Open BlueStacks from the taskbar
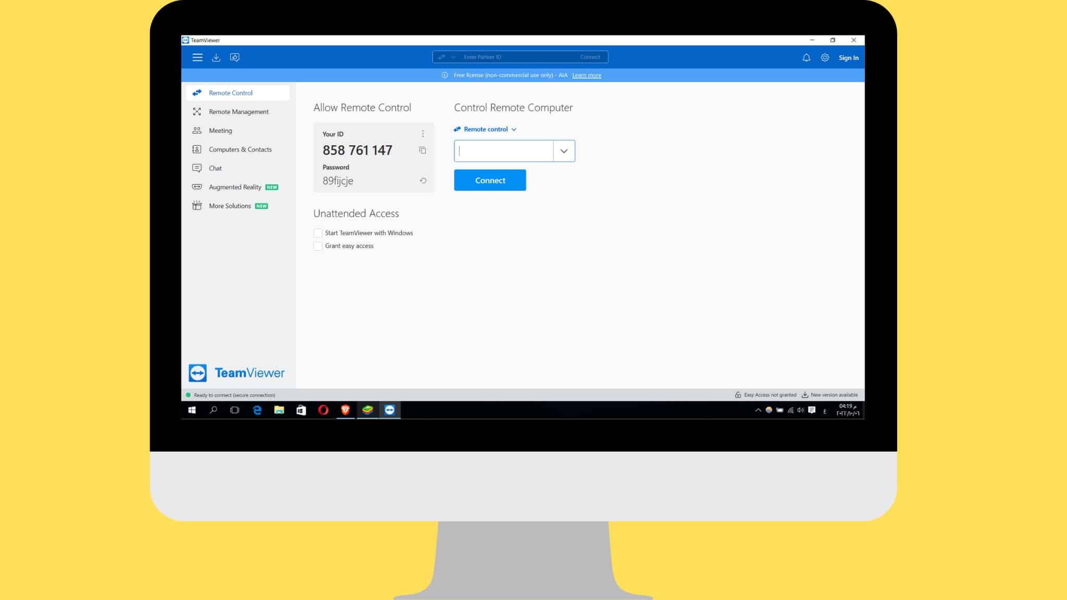Screen dimensions: 1067x600 tap(367, 410)
